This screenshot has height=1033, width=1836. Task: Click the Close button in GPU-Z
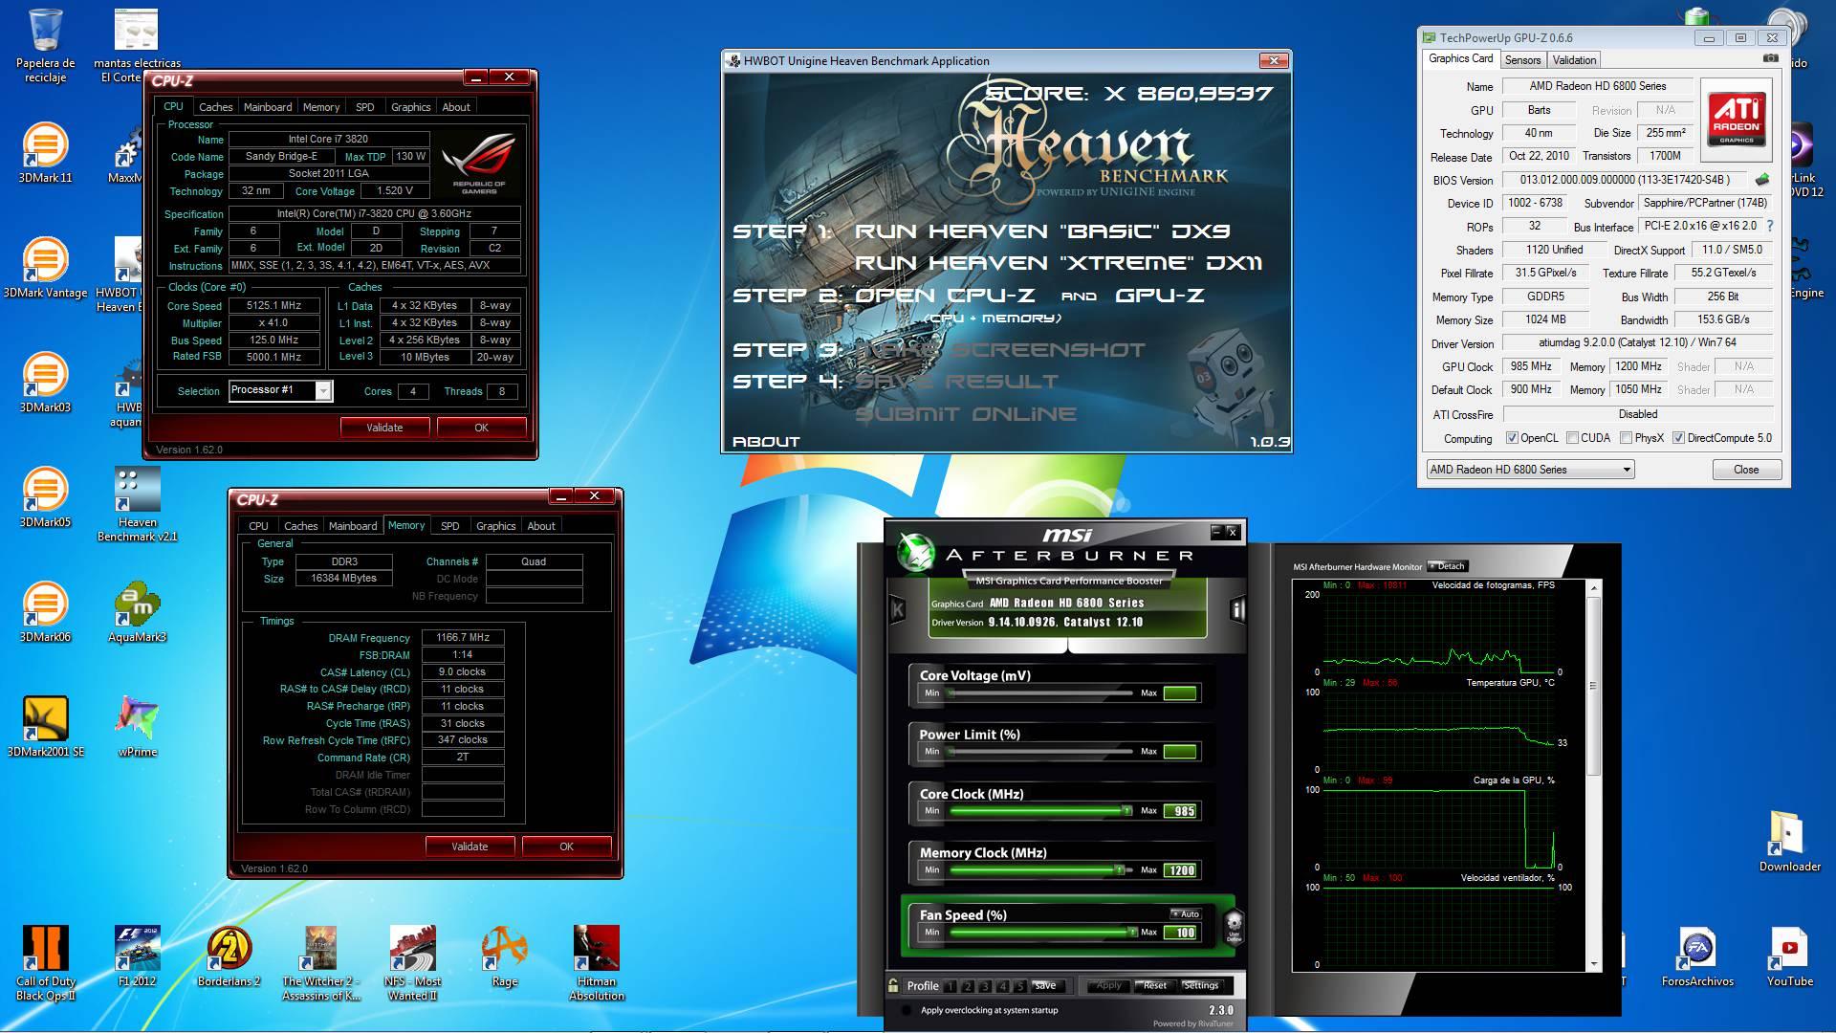click(x=1746, y=470)
